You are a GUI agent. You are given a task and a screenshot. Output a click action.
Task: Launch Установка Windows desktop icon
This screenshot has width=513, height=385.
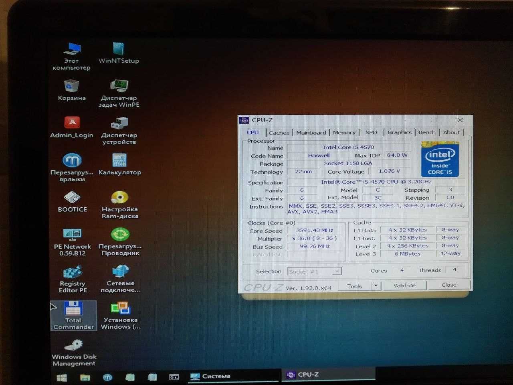click(120, 316)
